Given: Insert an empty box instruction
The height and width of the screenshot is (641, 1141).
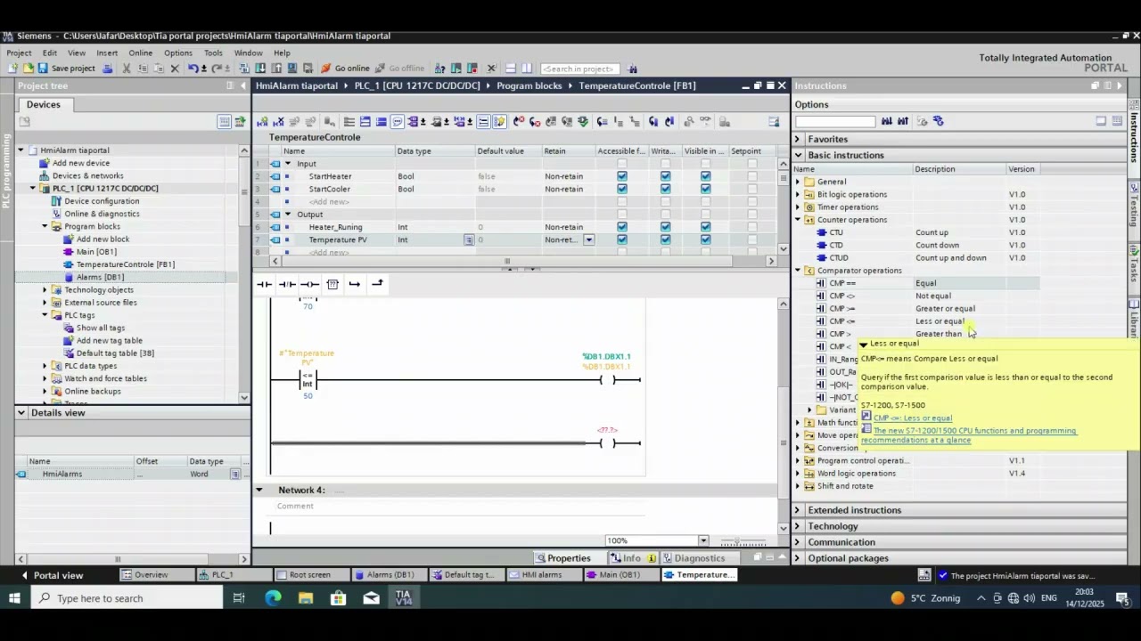Looking at the screenshot, I should 332,284.
